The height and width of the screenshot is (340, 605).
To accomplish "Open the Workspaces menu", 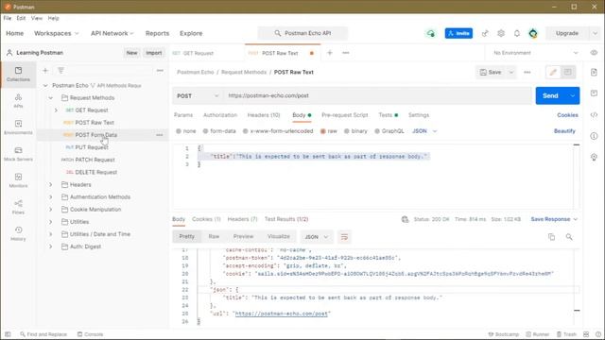I will click(x=57, y=34).
